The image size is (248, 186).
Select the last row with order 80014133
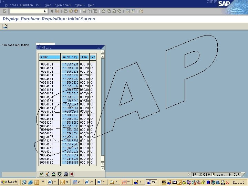tap(68, 163)
